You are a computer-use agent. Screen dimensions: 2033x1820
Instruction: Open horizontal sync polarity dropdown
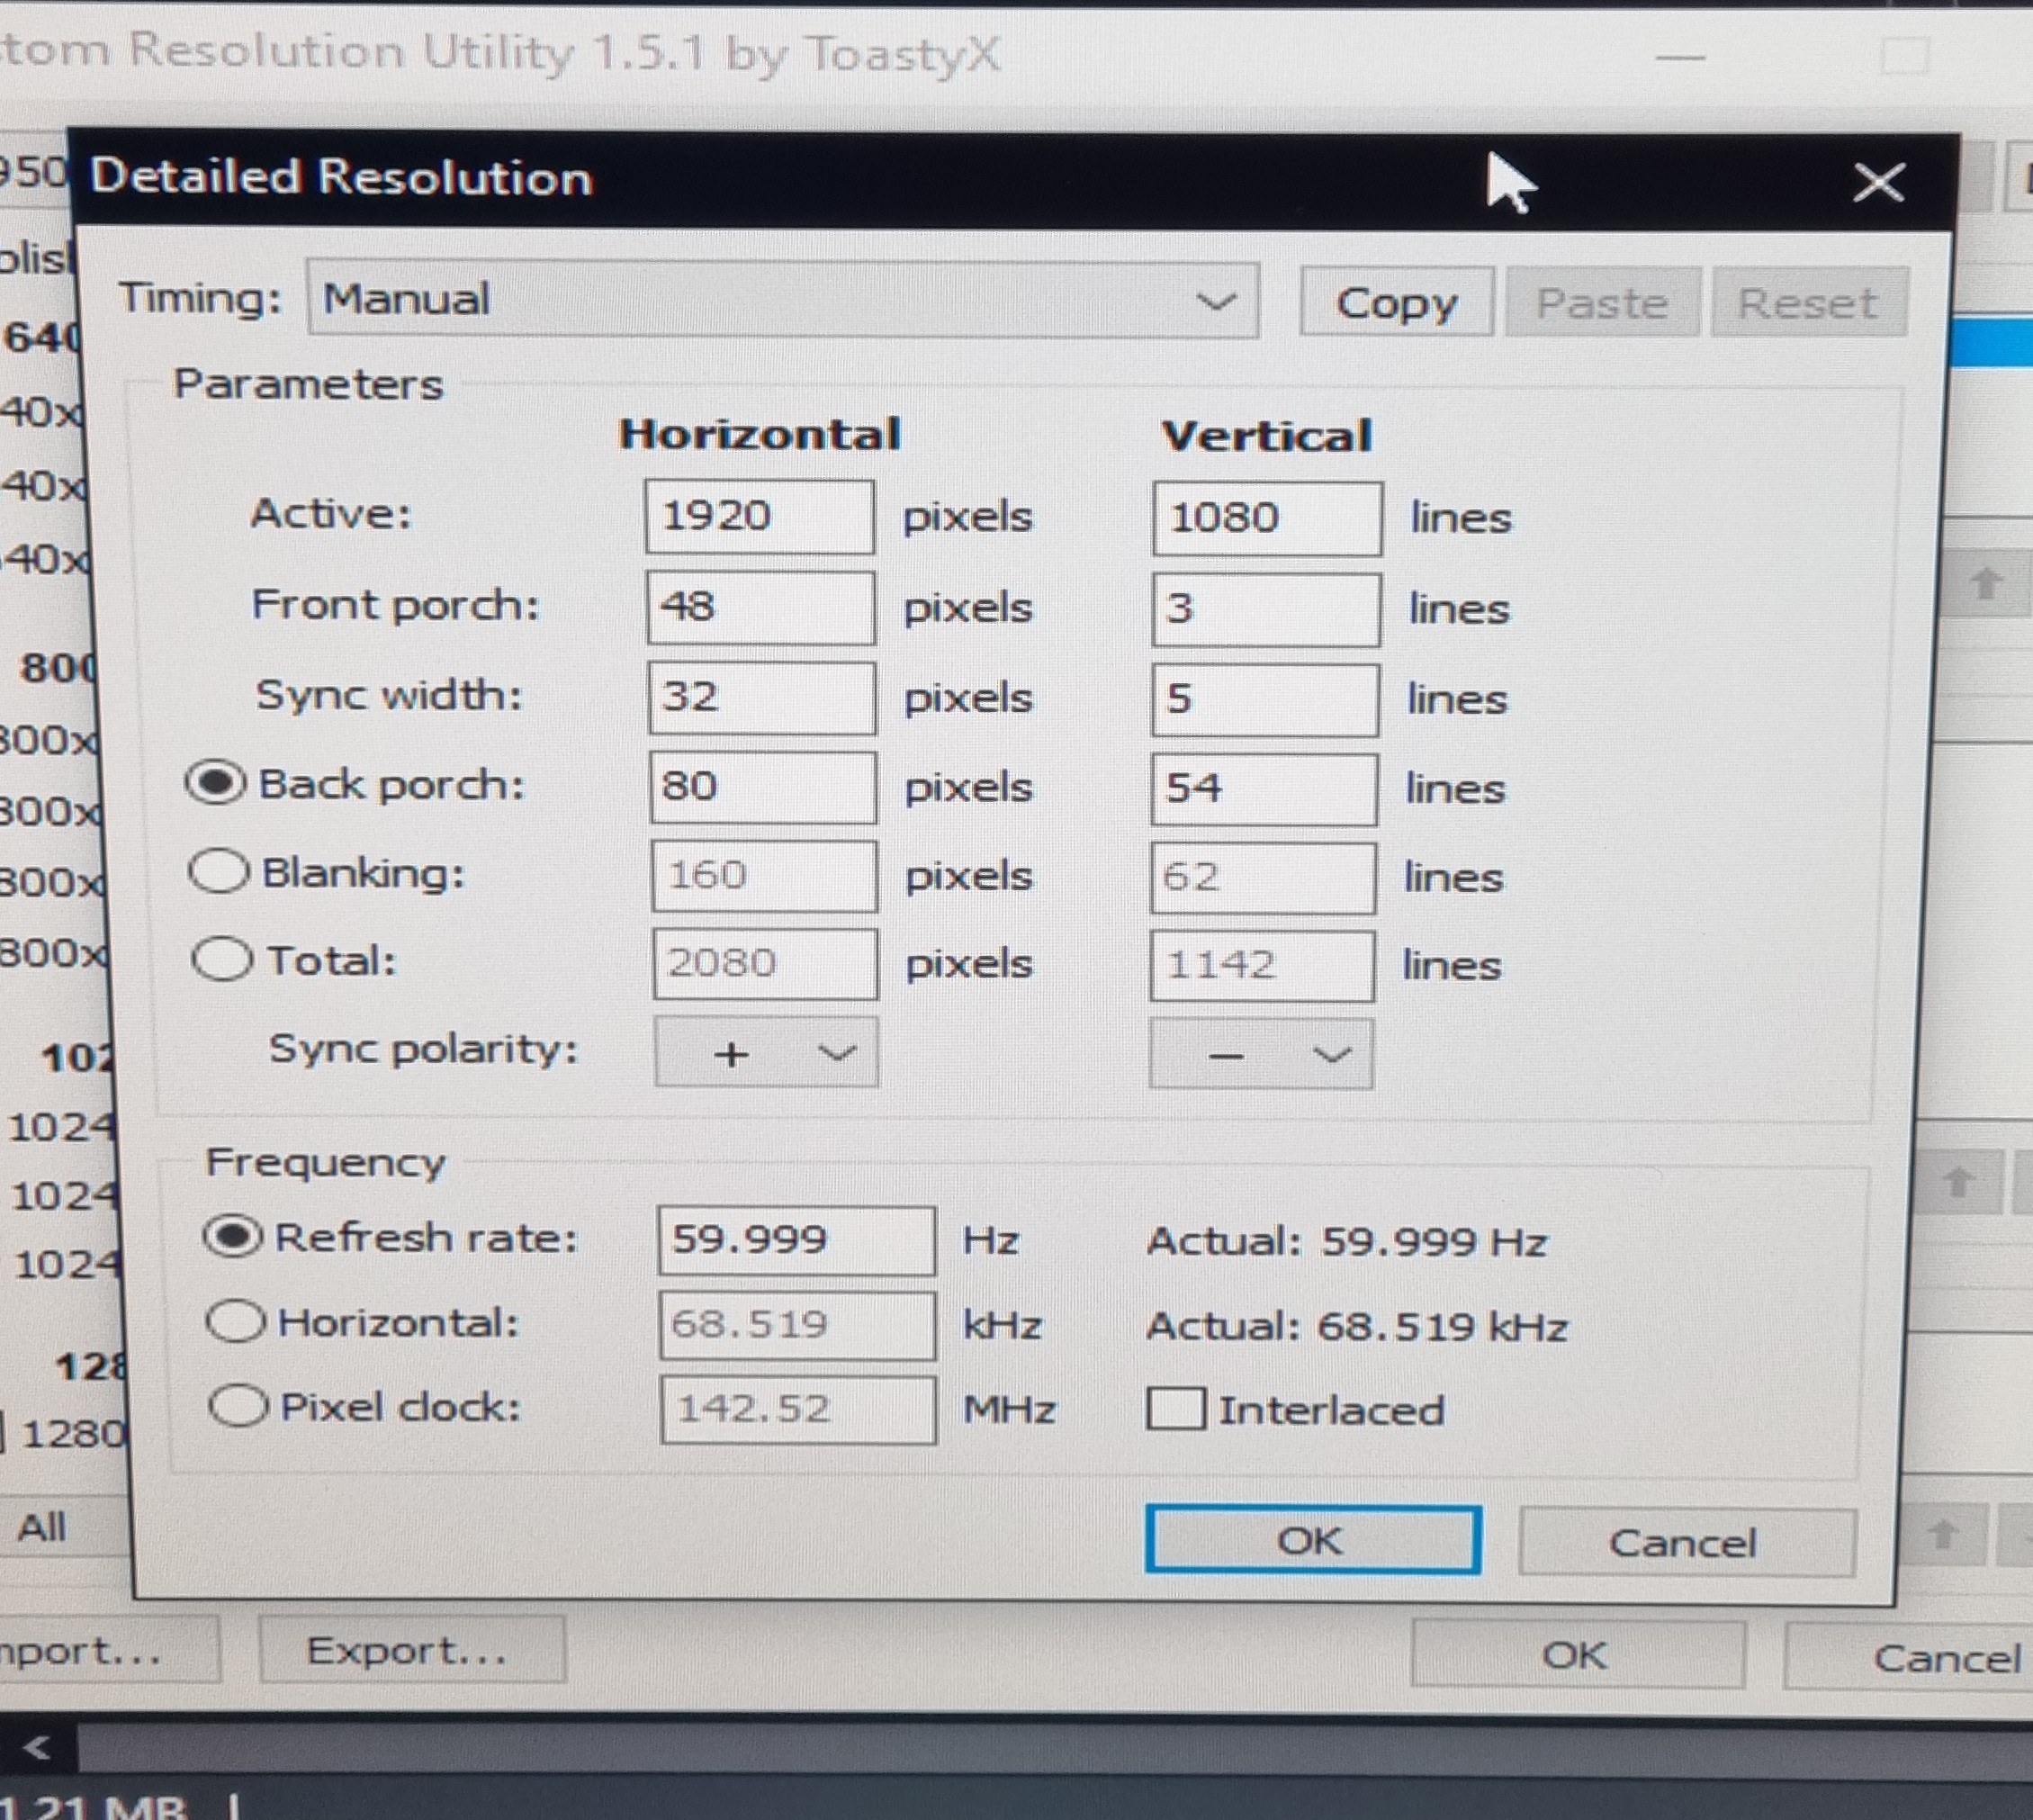click(x=766, y=1053)
